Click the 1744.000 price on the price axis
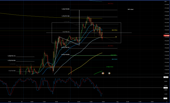170x103 pixels. pos(167,59)
